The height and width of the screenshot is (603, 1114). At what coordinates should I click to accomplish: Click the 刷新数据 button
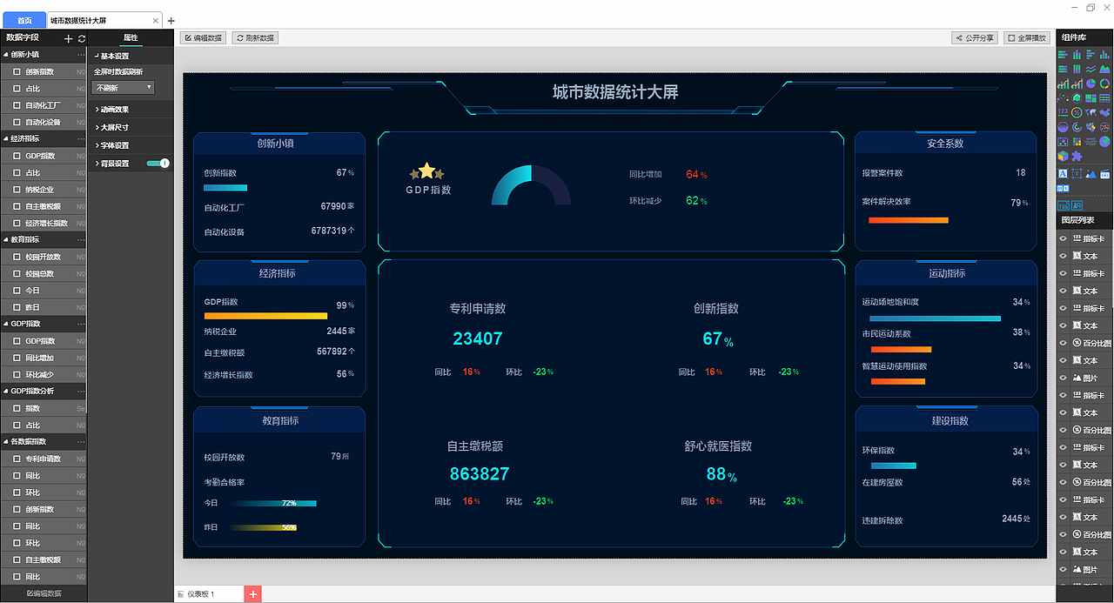coord(255,38)
